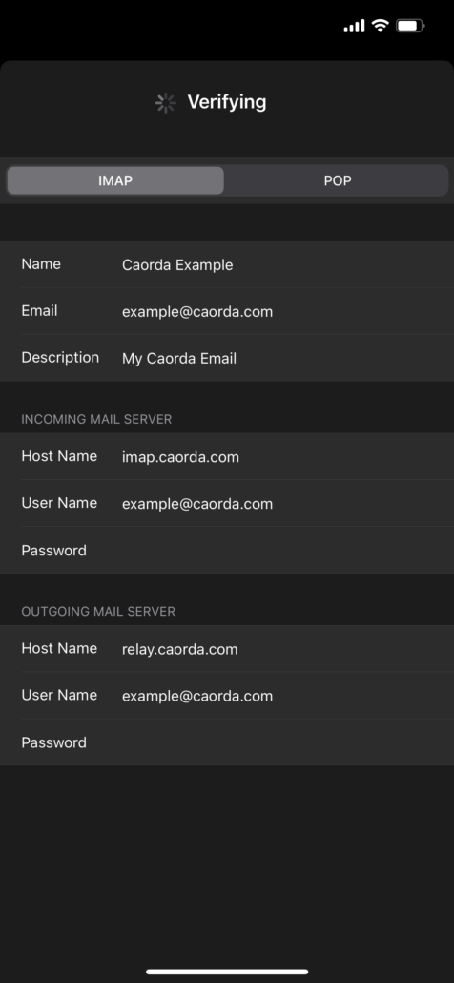454x983 pixels.
Task: Tap the battery status icon
Action: point(410,26)
